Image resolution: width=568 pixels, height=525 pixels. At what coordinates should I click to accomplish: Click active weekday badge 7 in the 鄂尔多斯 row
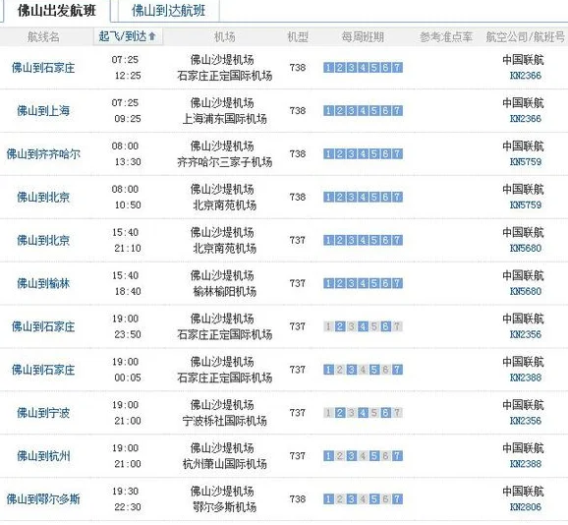[x=397, y=498]
